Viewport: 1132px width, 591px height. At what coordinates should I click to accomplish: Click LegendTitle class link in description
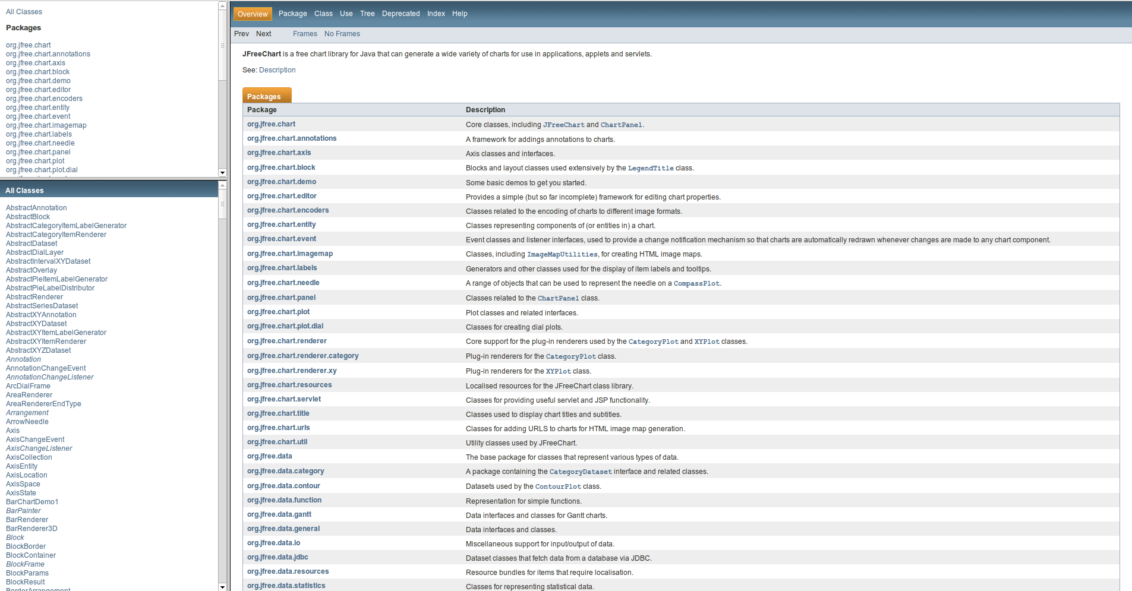coord(651,168)
